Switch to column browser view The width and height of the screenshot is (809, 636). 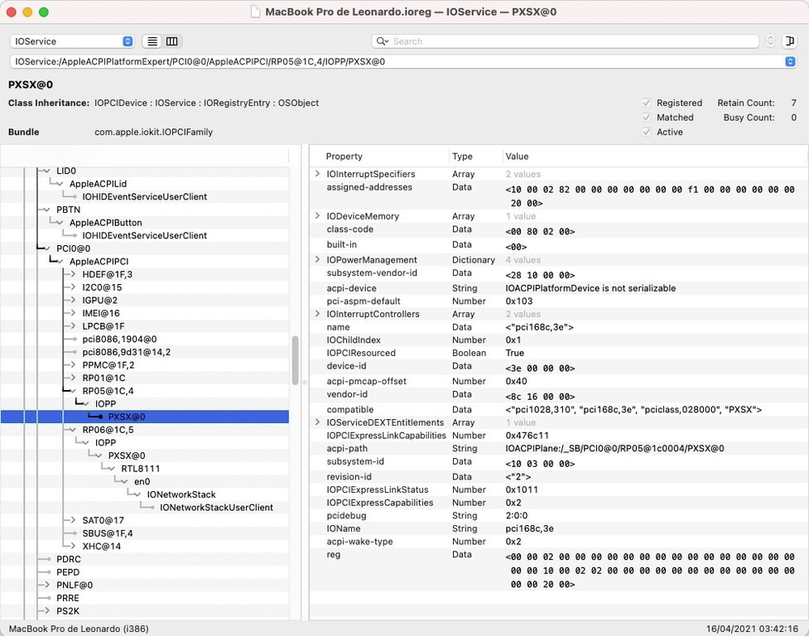click(x=171, y=41)
